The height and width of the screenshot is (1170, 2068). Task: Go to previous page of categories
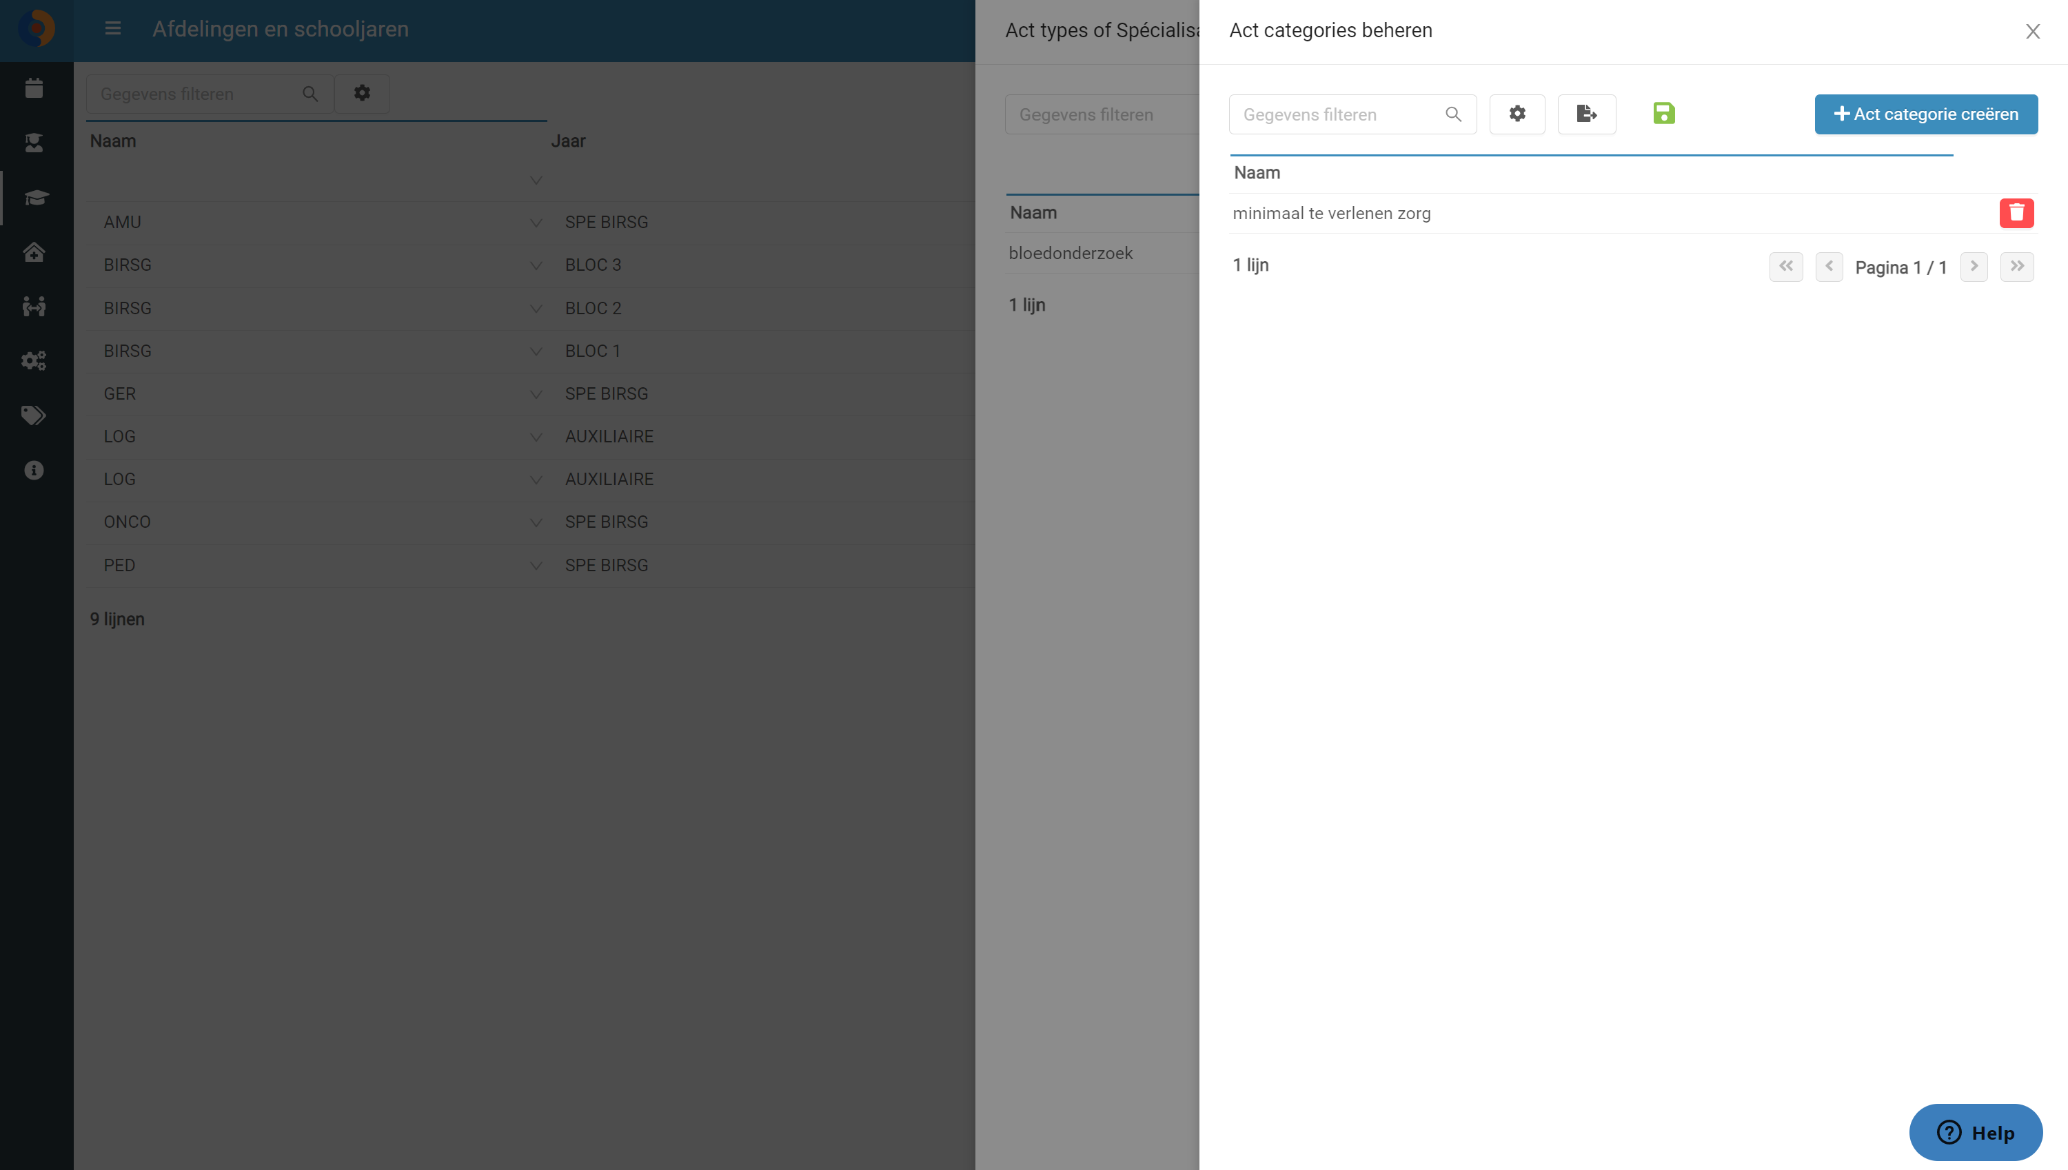click(1829, 266)
